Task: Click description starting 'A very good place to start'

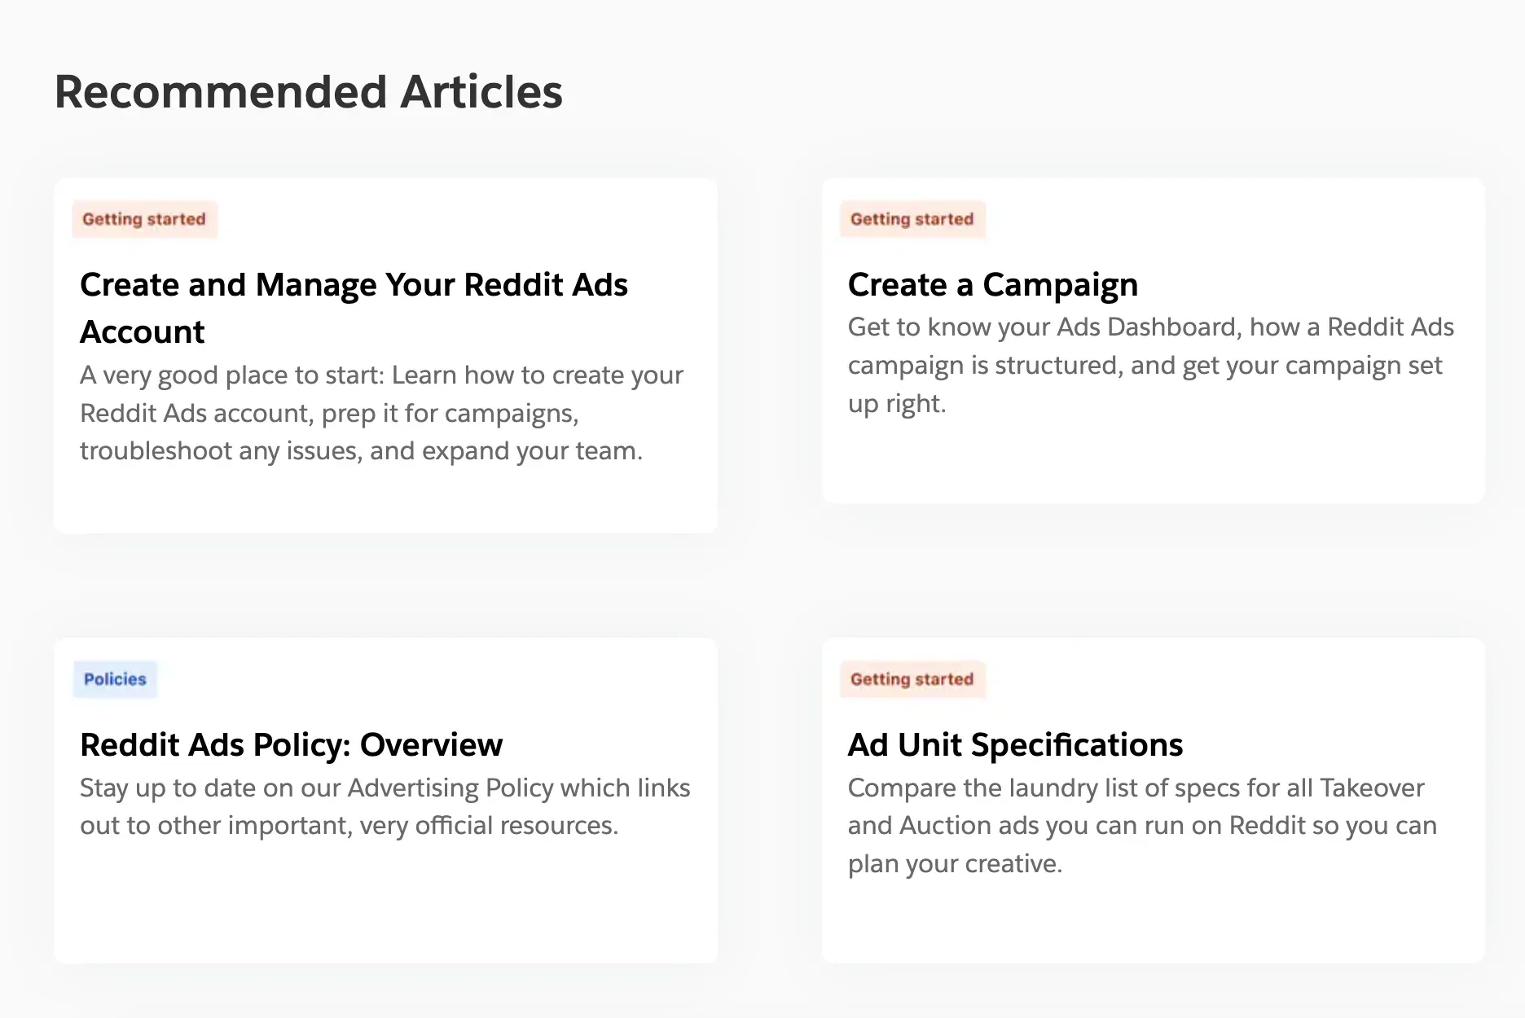Action: (x=381, y=413)
